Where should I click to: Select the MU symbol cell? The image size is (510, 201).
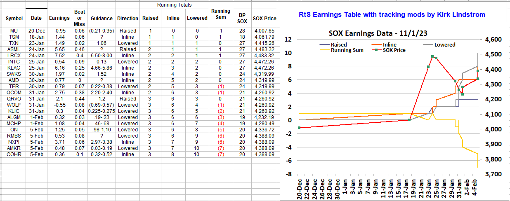click(x=14, y=31)
